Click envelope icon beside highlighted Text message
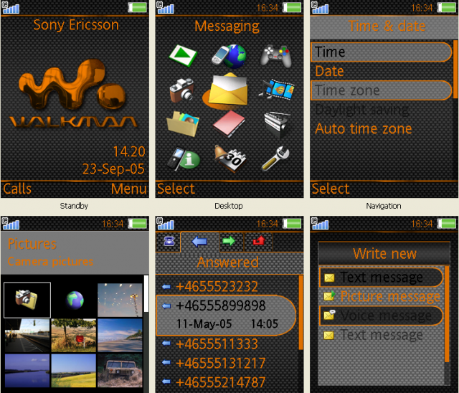The width and height of the screenshot is (459, 393). 329,278
